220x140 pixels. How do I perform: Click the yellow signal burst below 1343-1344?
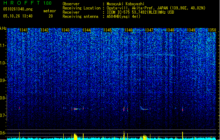tap(76, 136)
